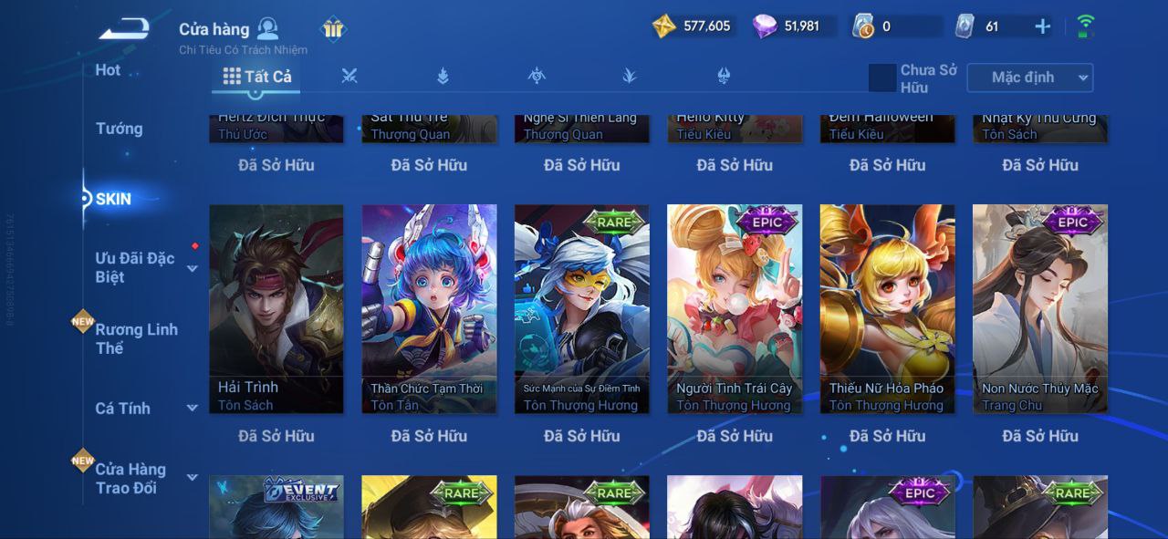Switch to the Tất Cả tab
The width and height of the screenshot is (1168, 539).
tap(257, 77)
